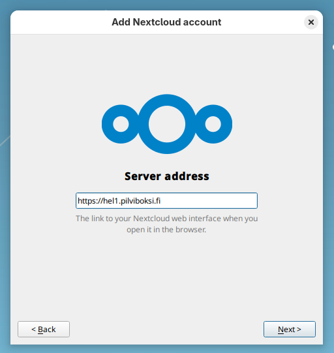This screenshot has width=334, height=353.
Task: Place cursor at end of pilviboksi.fi URL
Action: click(161, 200)
